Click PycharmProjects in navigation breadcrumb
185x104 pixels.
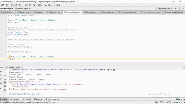click(6, 8)
